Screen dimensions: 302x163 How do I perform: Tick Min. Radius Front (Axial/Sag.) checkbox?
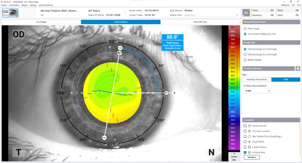tap(245, 137)
